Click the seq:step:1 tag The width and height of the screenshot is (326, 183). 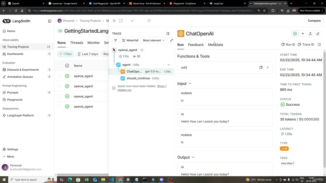[x=288, y=163]
